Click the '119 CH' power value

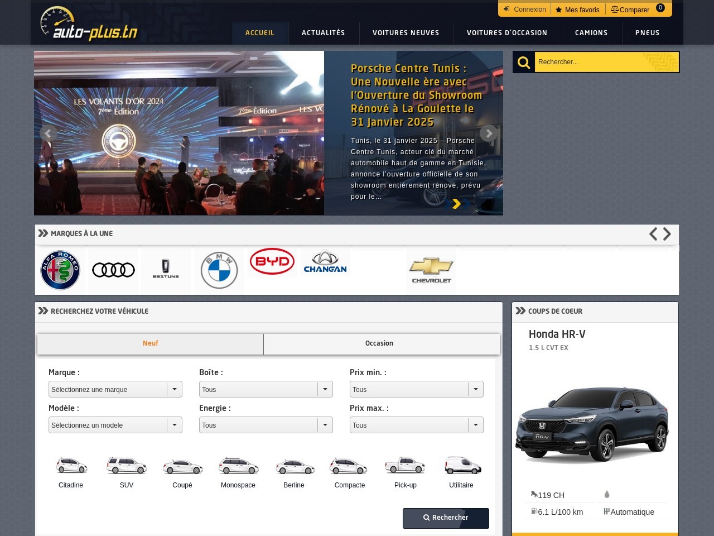pos(551,495)
